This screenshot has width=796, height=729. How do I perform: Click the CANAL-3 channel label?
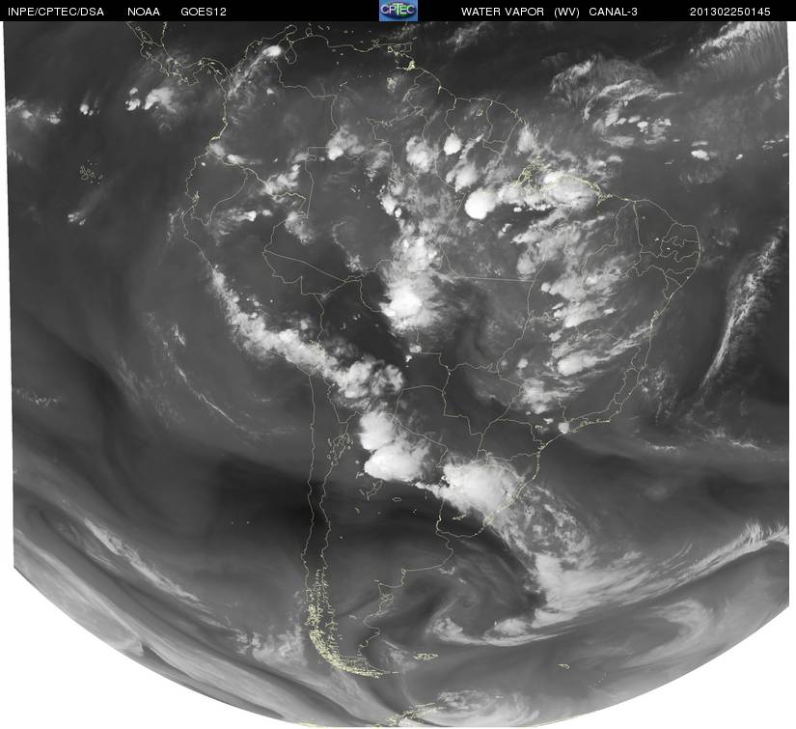[614, 12]
